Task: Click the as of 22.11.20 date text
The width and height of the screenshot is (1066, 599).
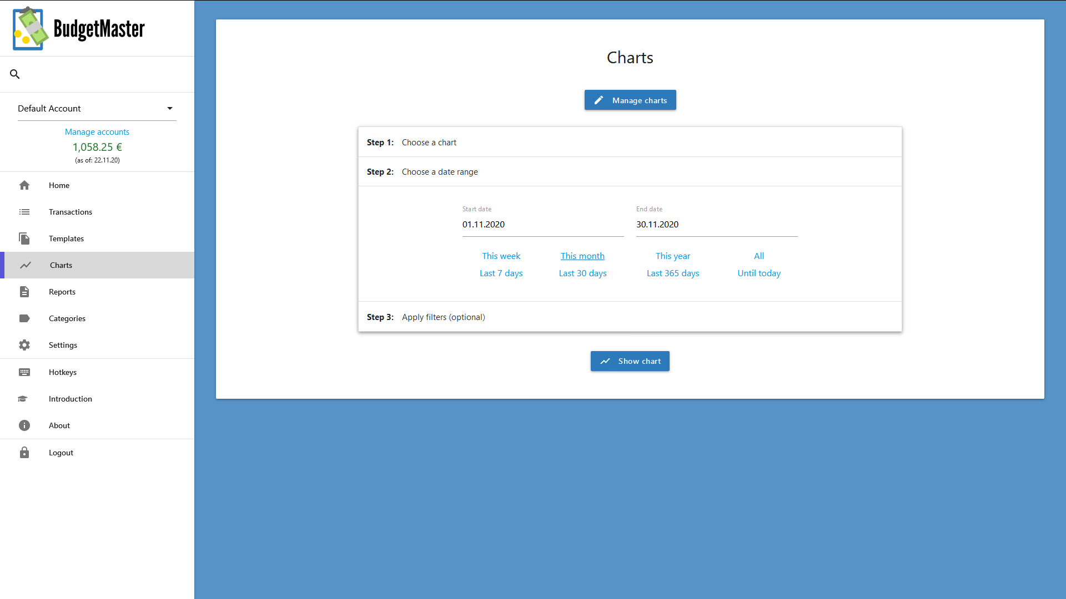Action: [x=97, y=160]
